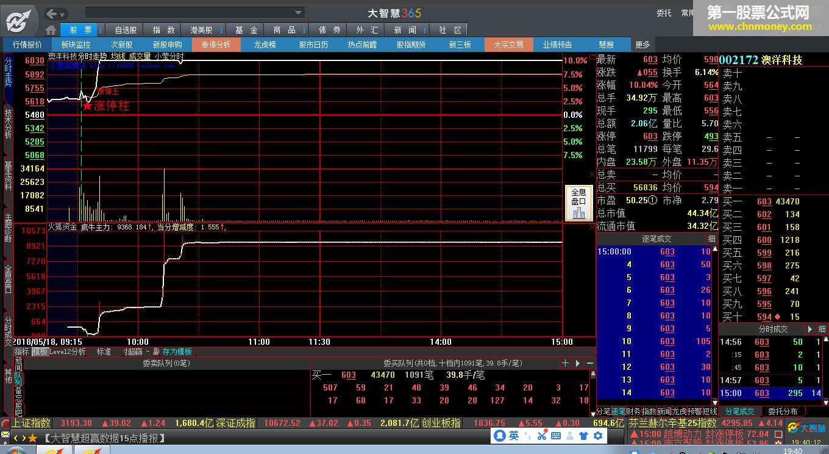The width and height of the screenshot is (829, 454).
Task: Switch to the 龙虎 info tab
Action: pos(679,412)
